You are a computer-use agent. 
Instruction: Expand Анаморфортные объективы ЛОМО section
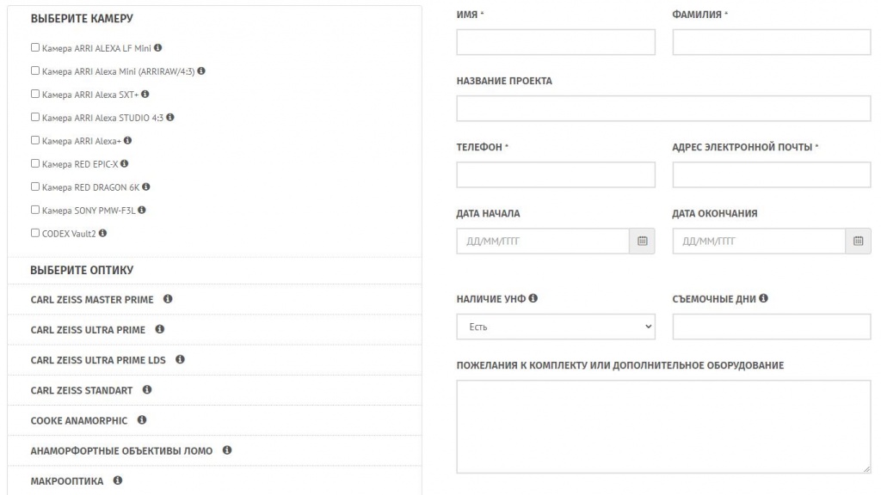click(x=214, y=450)
